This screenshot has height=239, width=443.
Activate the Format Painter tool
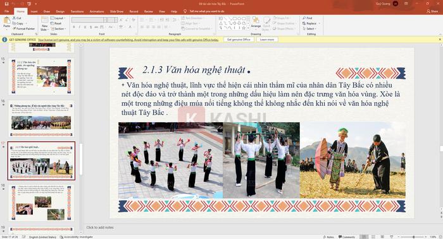click(24, 29)
